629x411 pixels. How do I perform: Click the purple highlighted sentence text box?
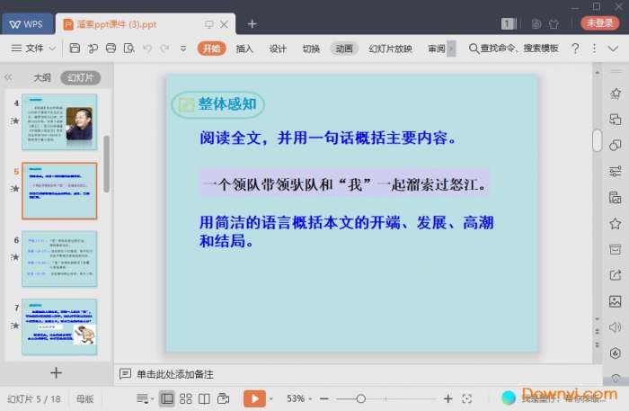pos(344,184)
